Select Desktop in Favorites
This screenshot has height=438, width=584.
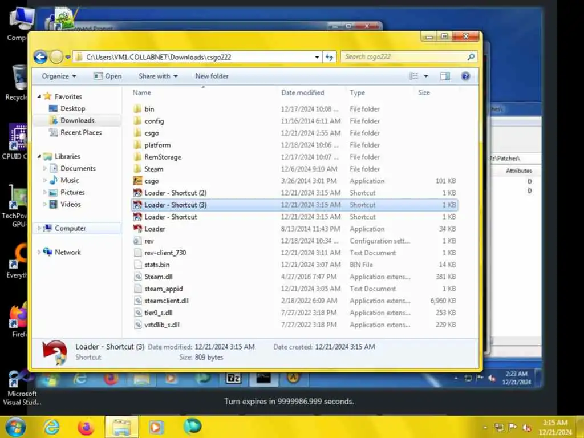click(x=72, y=108)
